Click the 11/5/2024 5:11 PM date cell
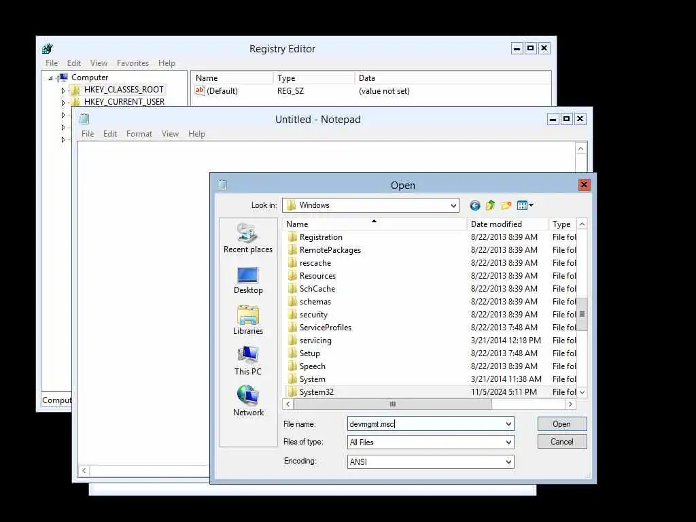Screen dimensions: 696x522 point(504,392)
